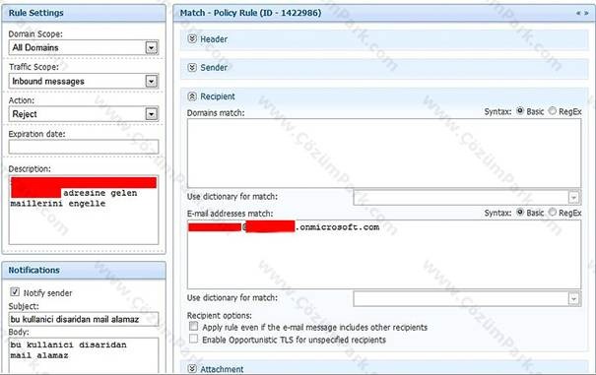
Task: Open the Traffic Scope dropdown
Action: coord(152,81)
